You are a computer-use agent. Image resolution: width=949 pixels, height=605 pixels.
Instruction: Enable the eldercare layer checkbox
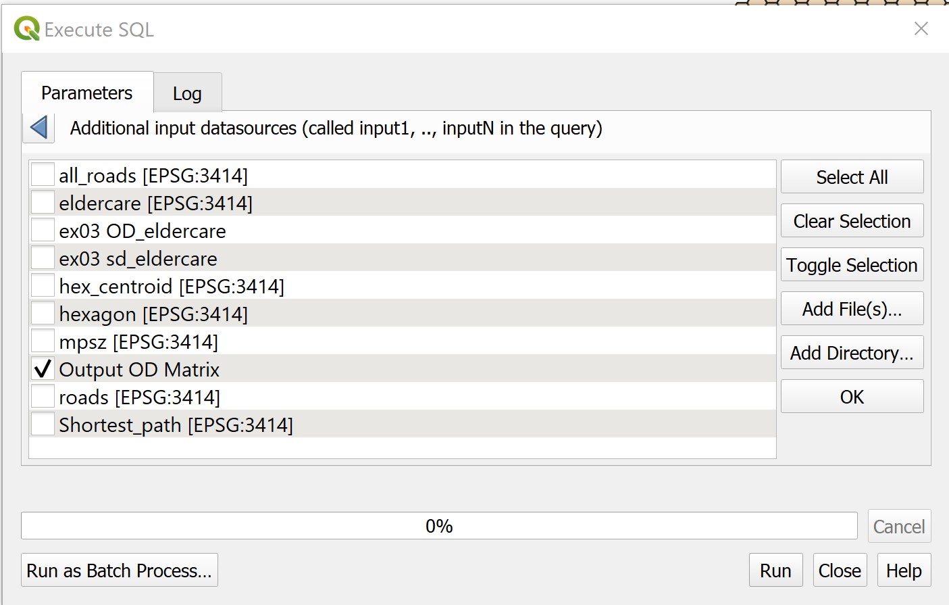(x=43, y=202)
